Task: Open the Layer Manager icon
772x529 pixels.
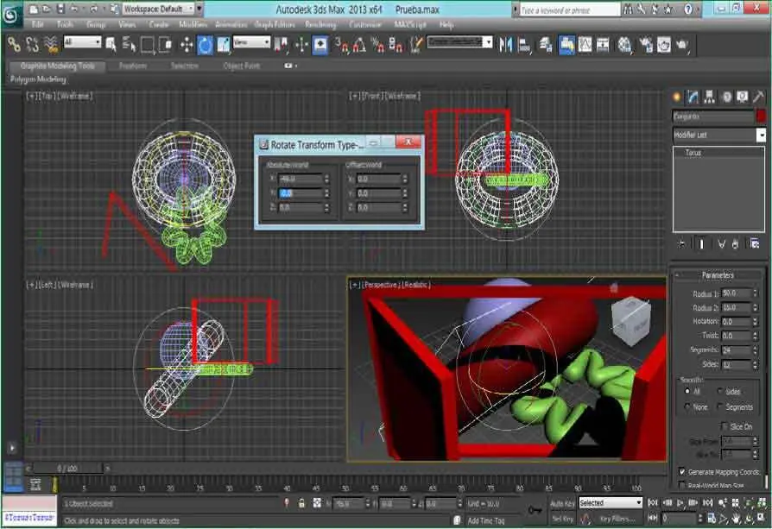Action: [546, 45]
